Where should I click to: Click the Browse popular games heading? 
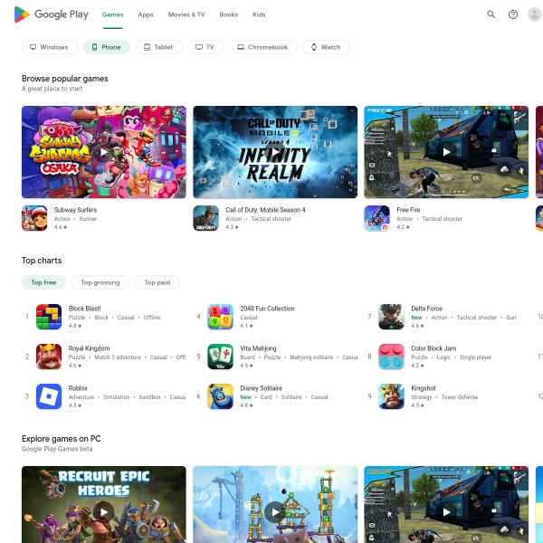(x=65, y=79)
